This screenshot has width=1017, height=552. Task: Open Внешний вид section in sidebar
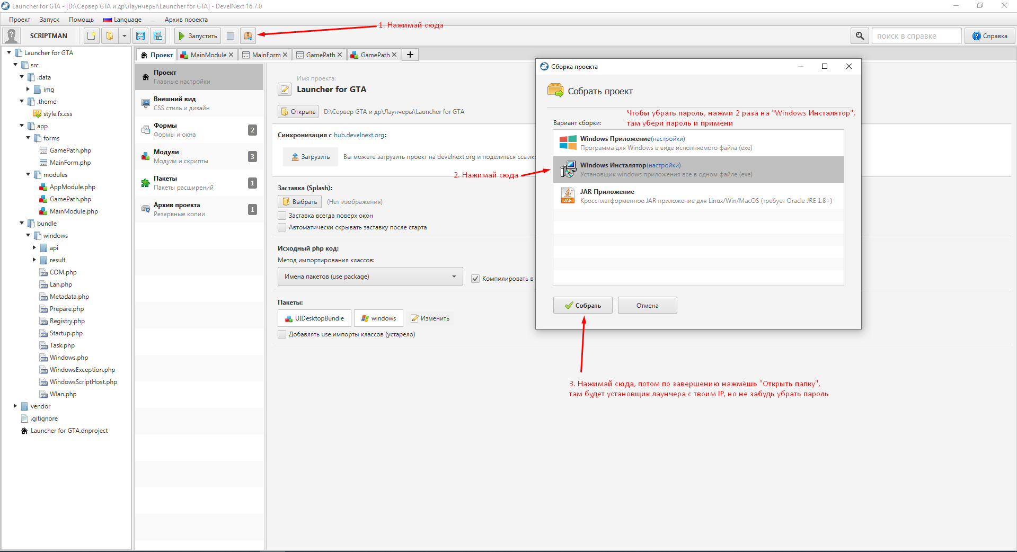(x=199, y=103)
